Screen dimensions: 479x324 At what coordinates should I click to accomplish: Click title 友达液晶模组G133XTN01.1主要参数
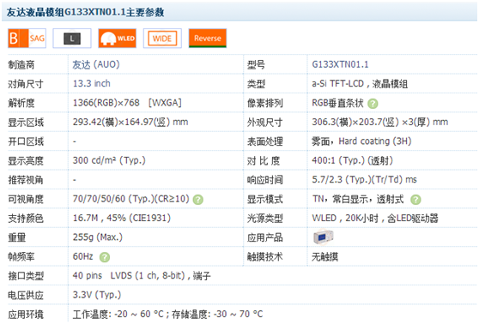[85, 12]
